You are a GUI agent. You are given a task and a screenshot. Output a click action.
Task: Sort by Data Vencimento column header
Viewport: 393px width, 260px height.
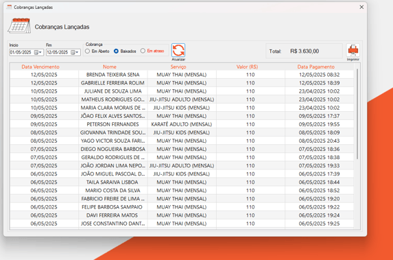[x=40, y=67]
